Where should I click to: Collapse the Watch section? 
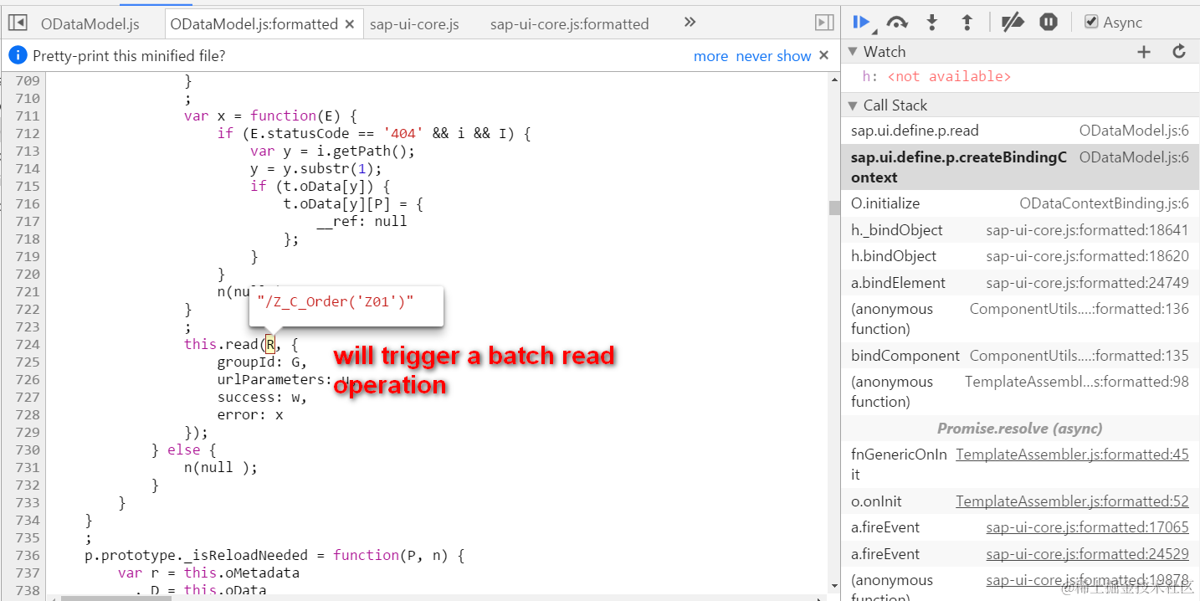point(853,52)
